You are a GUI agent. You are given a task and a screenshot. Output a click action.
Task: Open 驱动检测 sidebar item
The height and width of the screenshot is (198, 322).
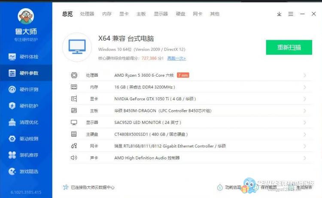click(26, 138)
